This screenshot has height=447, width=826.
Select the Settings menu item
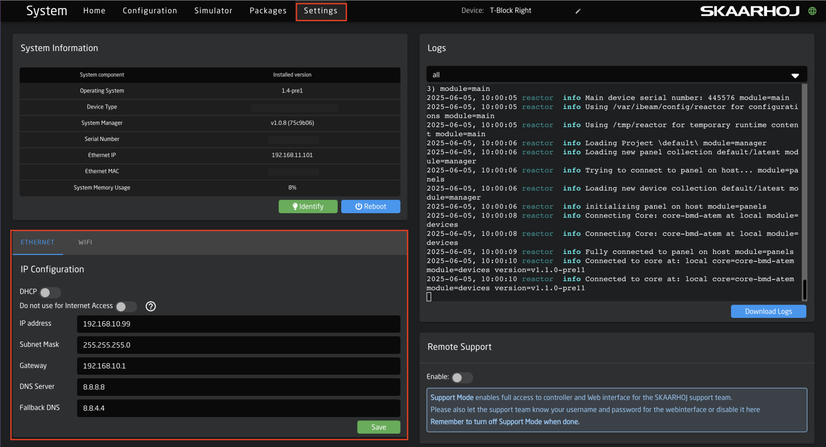(321, 11)
